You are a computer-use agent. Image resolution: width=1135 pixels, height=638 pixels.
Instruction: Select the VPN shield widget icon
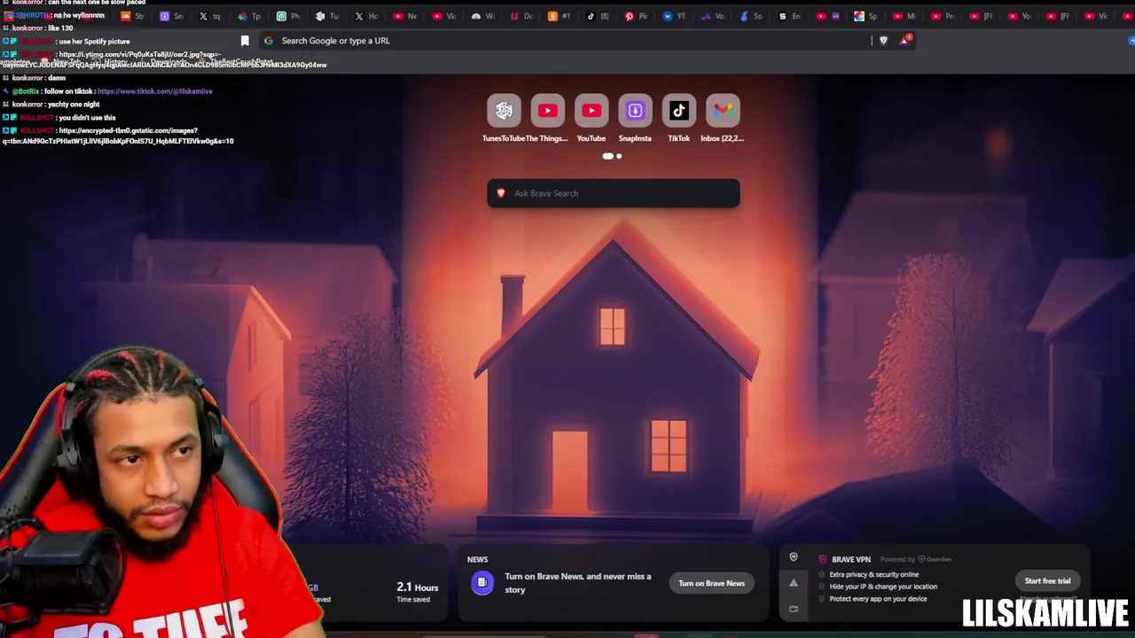coord(794,557)
